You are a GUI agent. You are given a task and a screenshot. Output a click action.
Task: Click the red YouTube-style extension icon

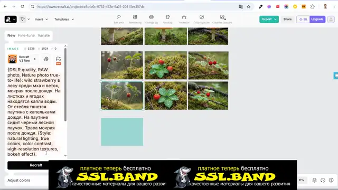click(x=278, y=7)
